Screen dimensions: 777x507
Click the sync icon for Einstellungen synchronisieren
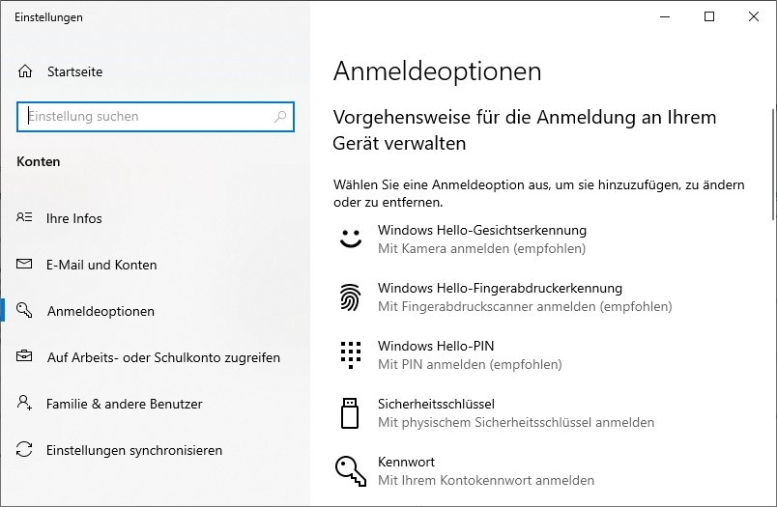click(x=25, y=450)
